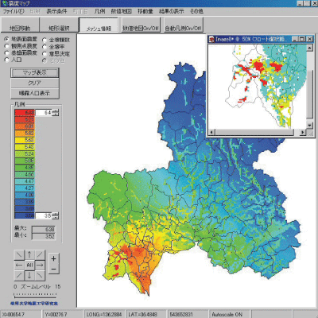Click the plus zoom-in button
The image size is (318, 318).
[54, 258]
